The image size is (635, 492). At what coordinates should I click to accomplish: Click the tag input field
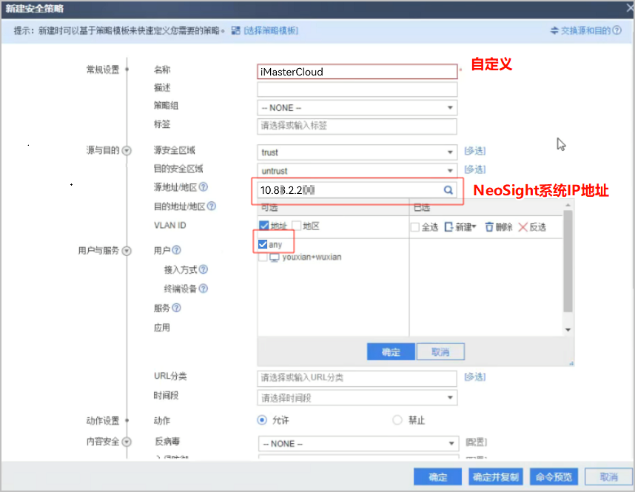point(357,126)
